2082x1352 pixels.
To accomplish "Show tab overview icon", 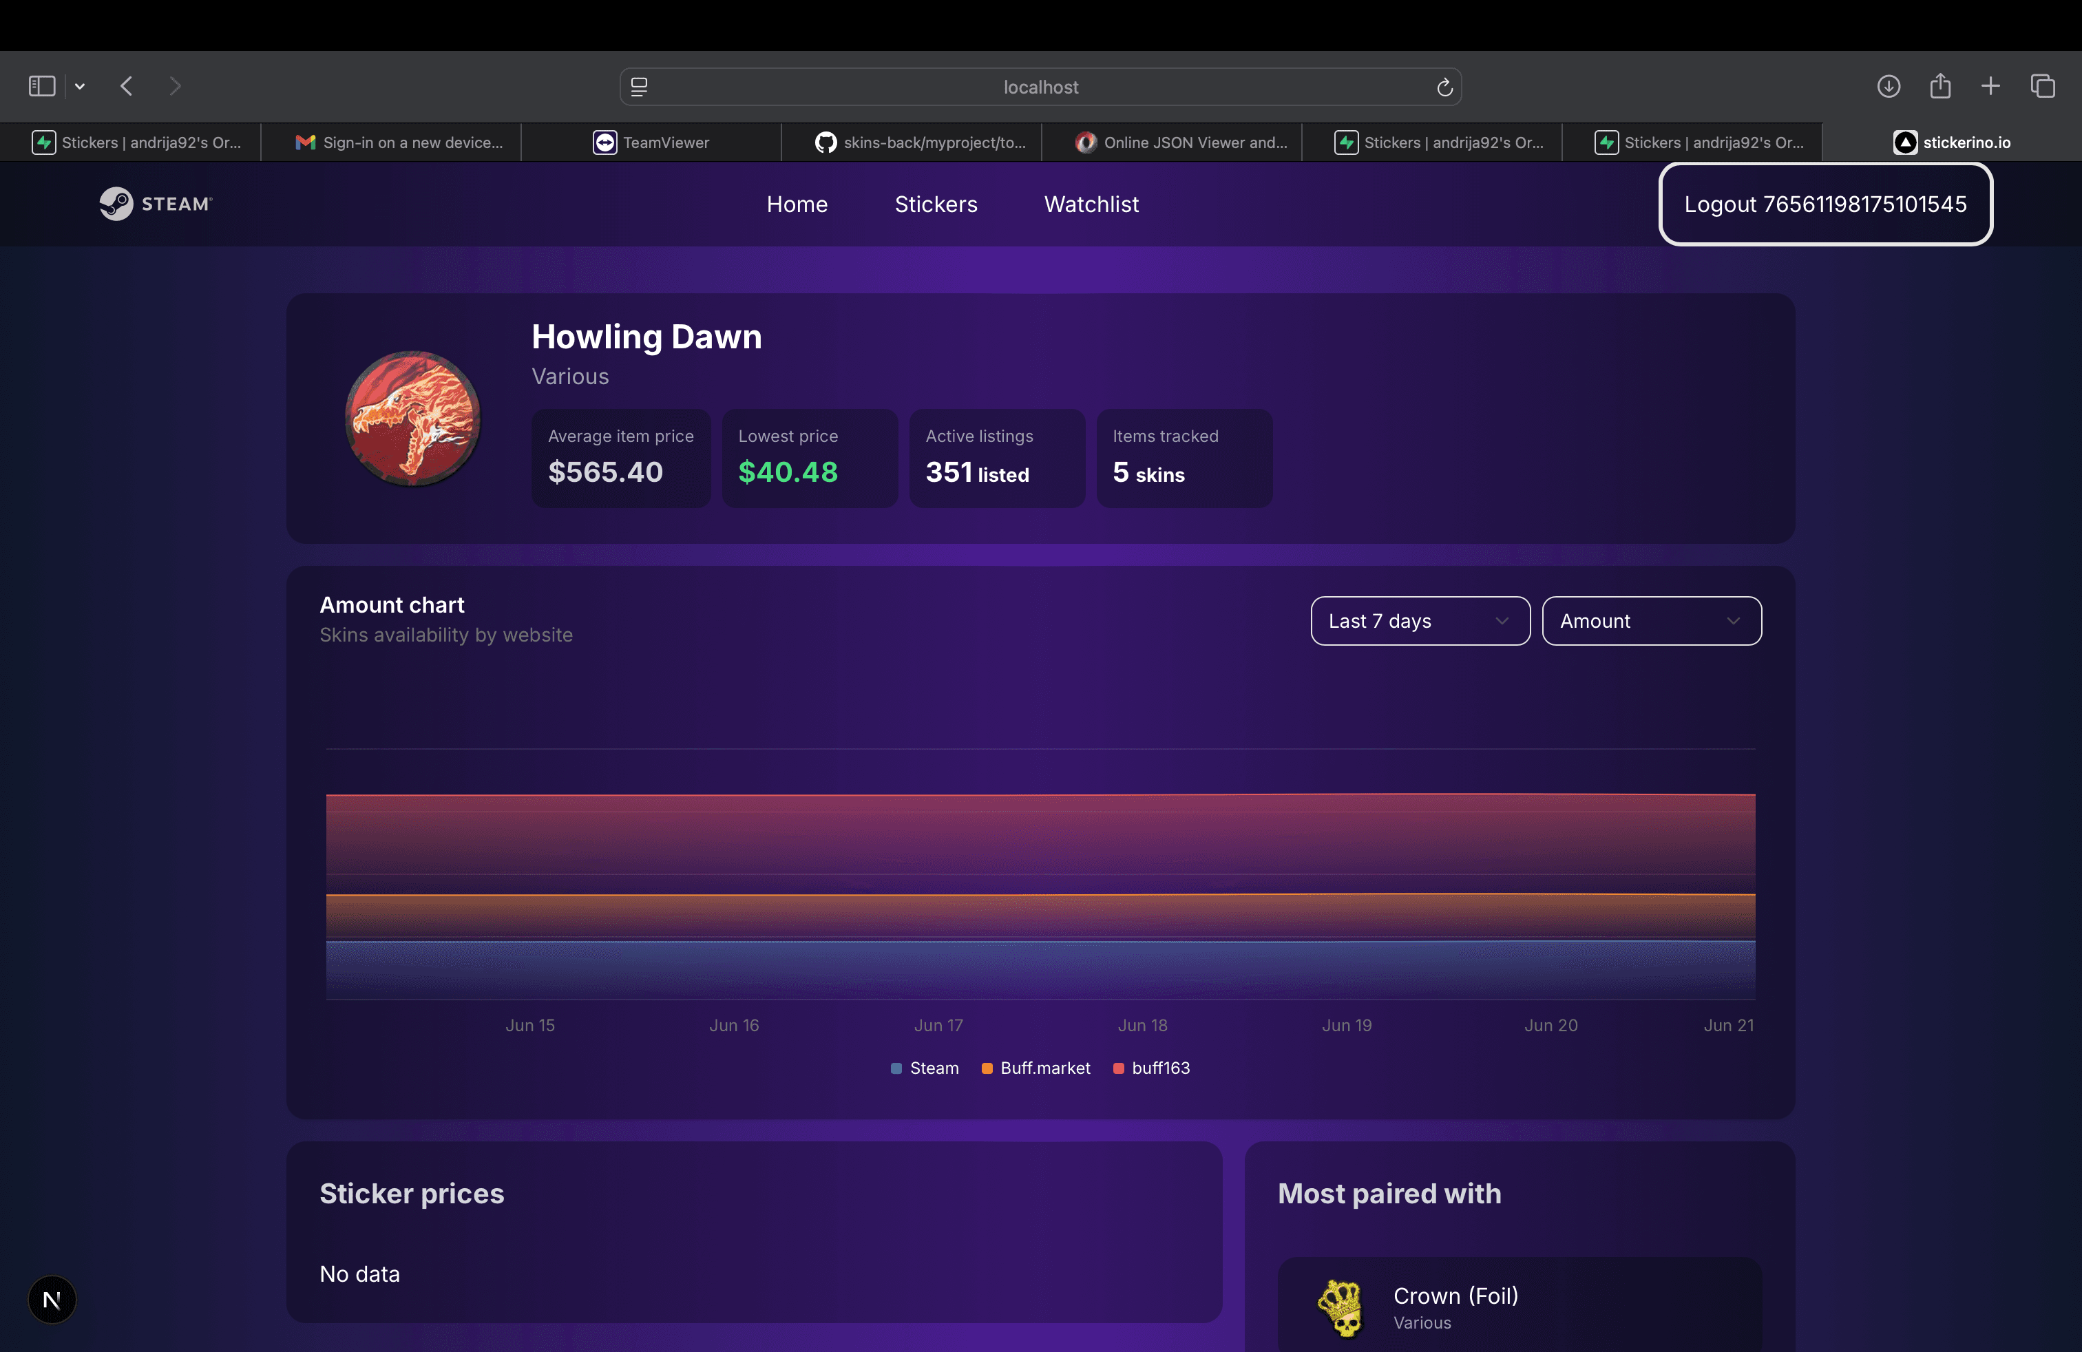I will pos(2043,85).
